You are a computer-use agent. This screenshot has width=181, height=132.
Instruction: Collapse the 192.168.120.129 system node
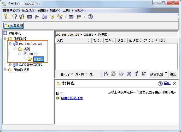point(10,44)
